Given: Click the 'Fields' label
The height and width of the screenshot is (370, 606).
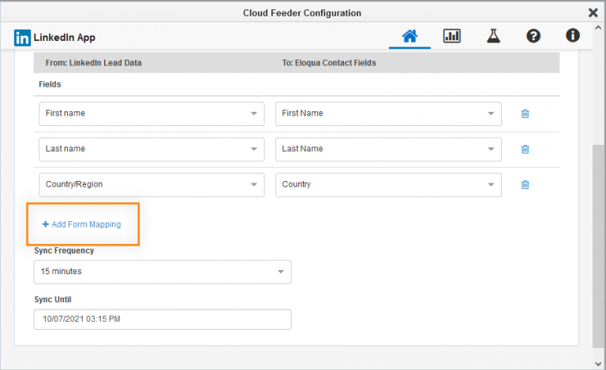Looking at the screenshot, I should pyautogui.click(x=50, y=84).
